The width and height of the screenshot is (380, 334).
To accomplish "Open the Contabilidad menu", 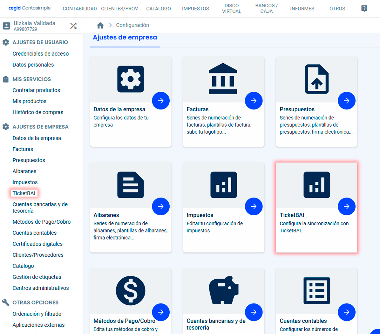I will (80, 9).
